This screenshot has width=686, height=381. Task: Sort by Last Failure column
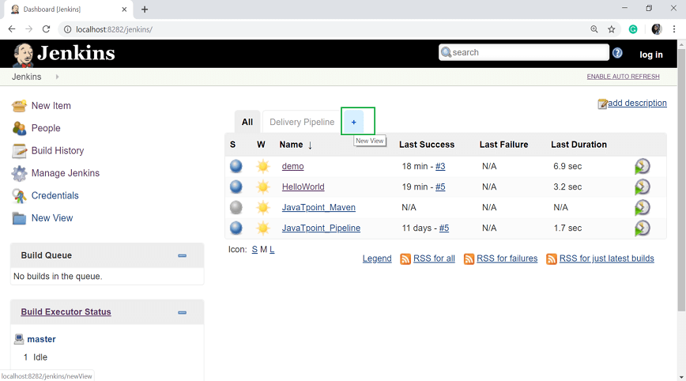[503, 145]
